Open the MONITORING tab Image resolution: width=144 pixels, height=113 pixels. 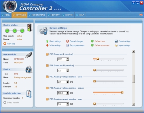pyautogui.click(x=37, y=15)
